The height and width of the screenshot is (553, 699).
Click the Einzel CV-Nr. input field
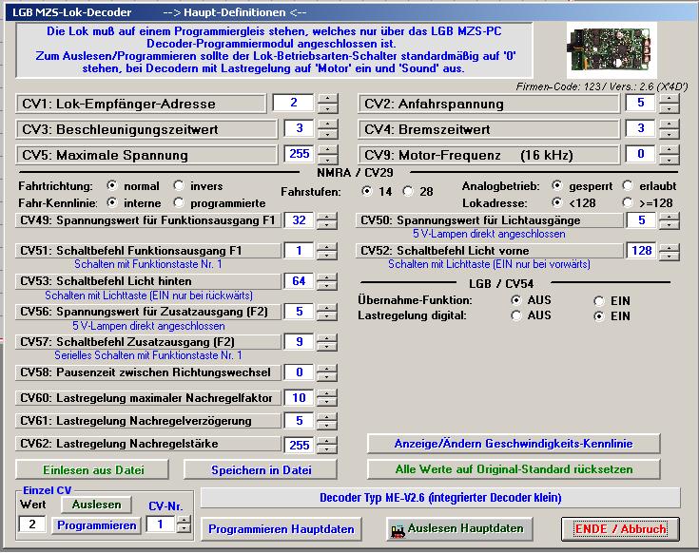click(x=161, y=524)
